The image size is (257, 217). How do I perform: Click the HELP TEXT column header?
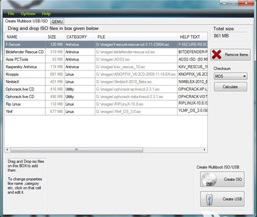(192, 37)
